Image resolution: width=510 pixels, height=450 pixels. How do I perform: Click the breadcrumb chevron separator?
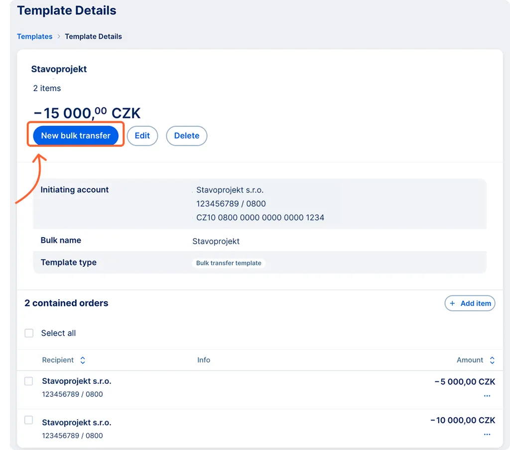tap(59, 36)
